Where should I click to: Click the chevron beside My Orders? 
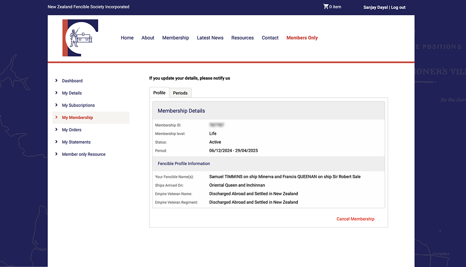[56, 129]
